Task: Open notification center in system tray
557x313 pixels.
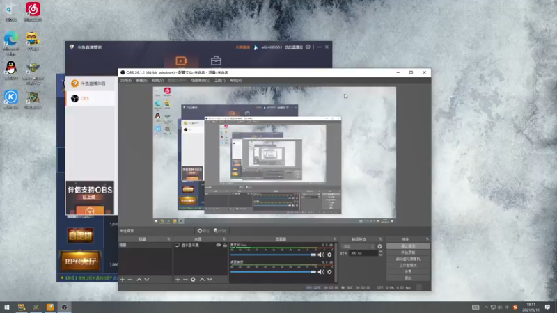Action: point(547,307)
